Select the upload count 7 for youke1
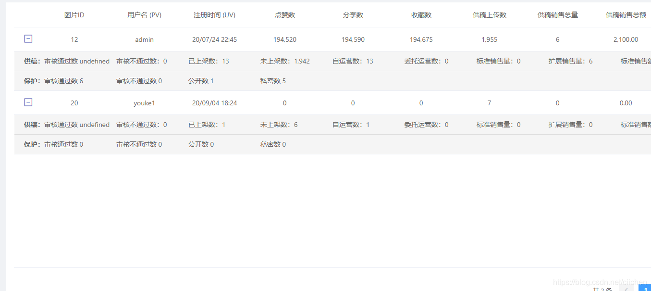This screenshot has width=651, height=291. click(x=490, y=103)
